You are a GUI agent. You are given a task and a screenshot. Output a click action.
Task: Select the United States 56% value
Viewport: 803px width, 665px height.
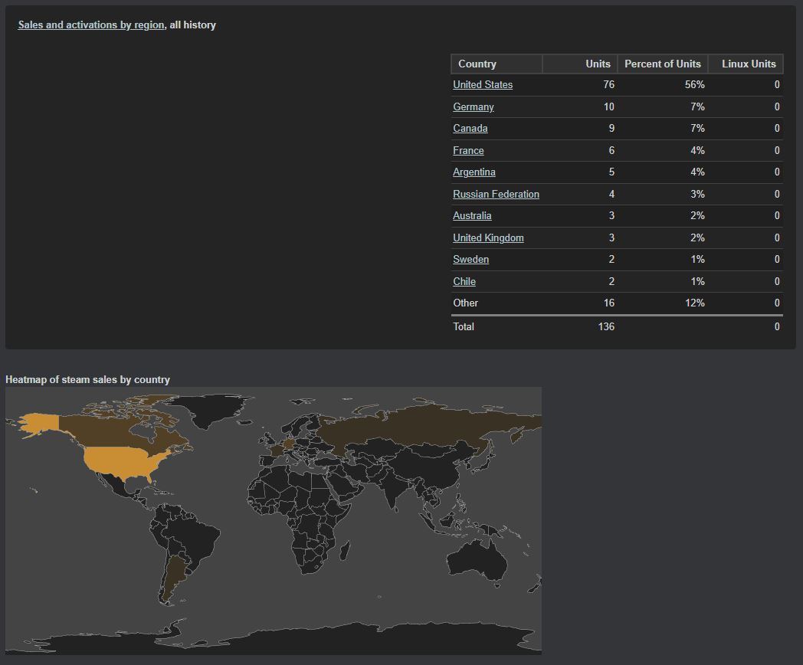tap(694, 85)
